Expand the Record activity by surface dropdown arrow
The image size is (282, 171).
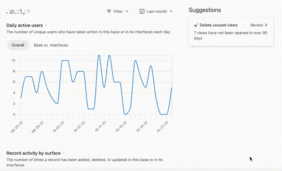click(x=63, y=153)
